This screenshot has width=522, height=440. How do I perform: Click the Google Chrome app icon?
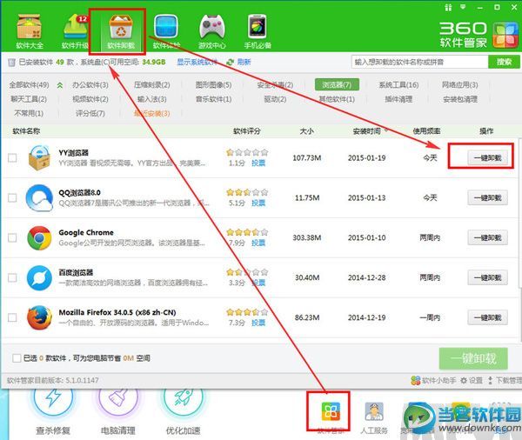point(39,237)
